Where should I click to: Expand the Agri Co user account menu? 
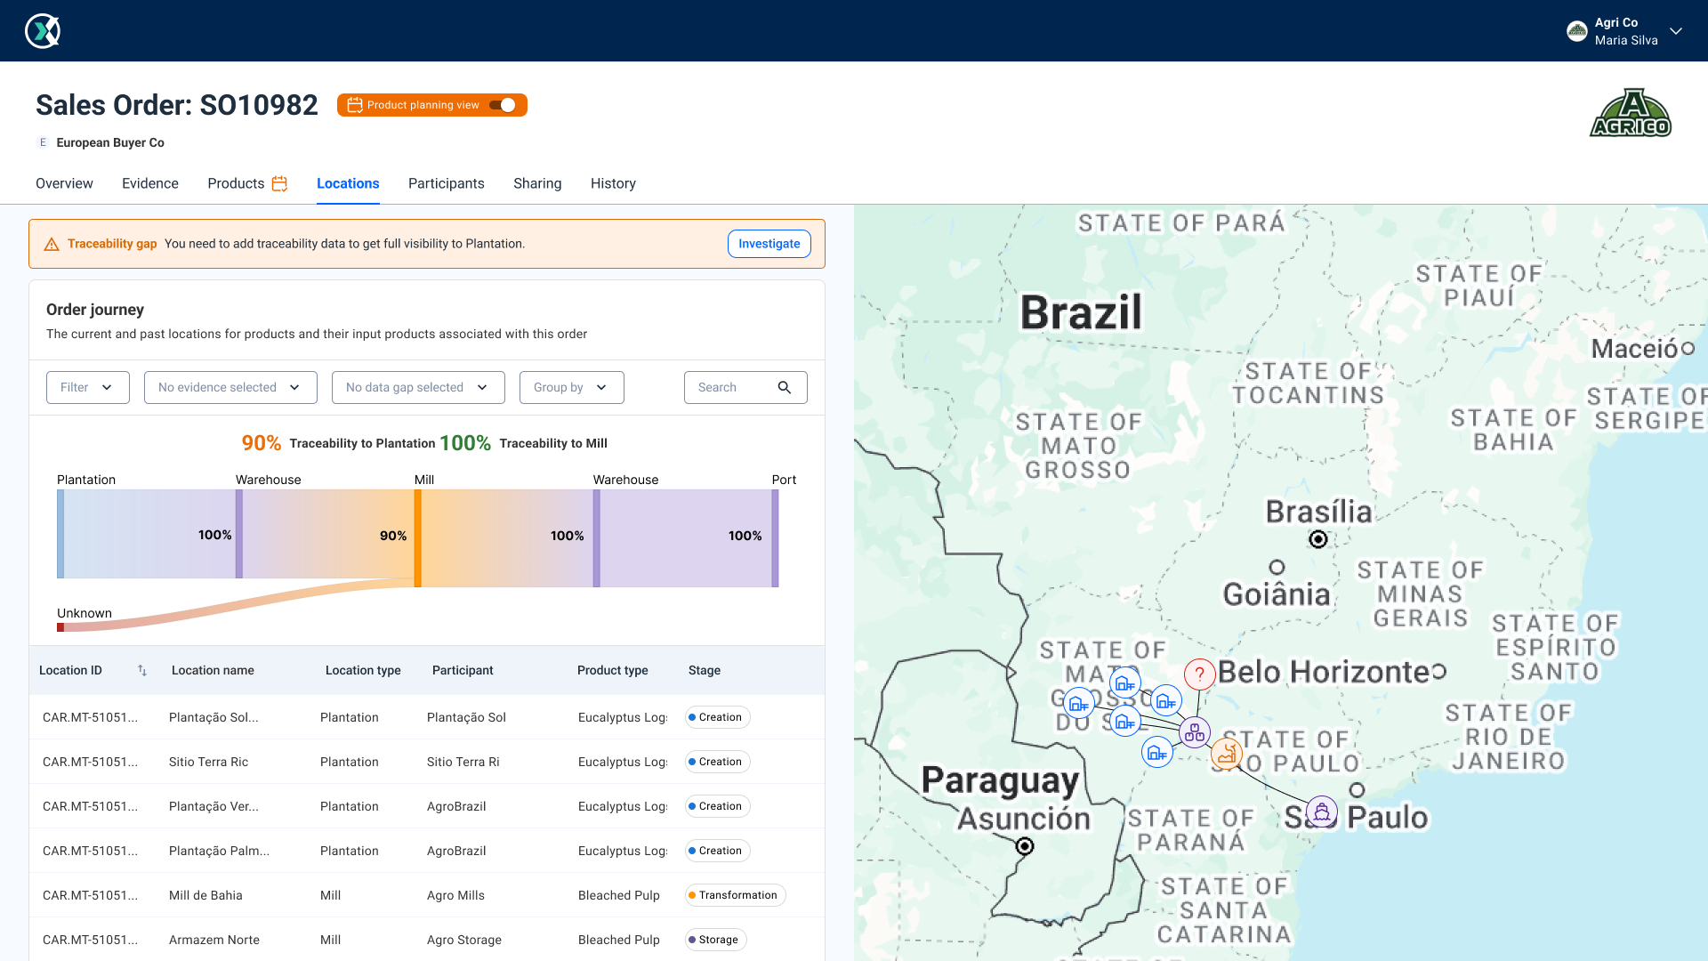[1675, 31]
